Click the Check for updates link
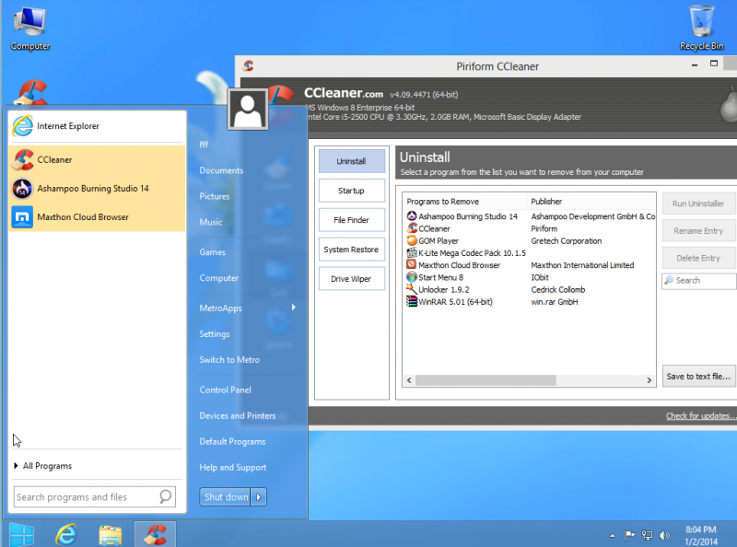Viewport: 737px width, 547px height. tap(700, 416)
